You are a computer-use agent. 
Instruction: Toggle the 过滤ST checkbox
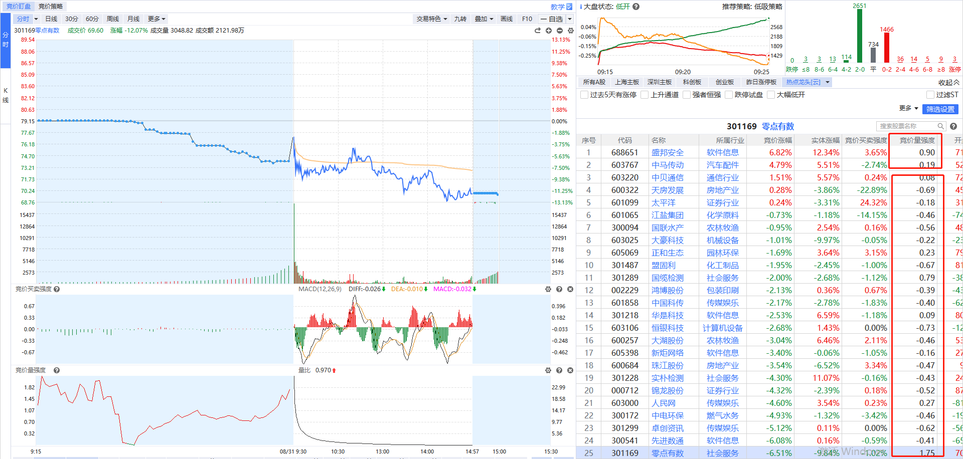[930, 95]
